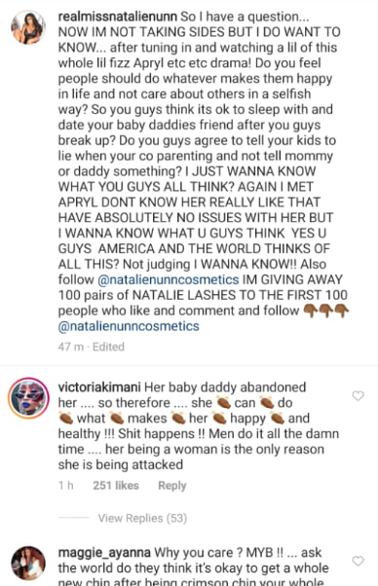The image size is (378, 586).
Task: Tap the heart beside maggie_ayanna's comment
Action: (358, 561)
